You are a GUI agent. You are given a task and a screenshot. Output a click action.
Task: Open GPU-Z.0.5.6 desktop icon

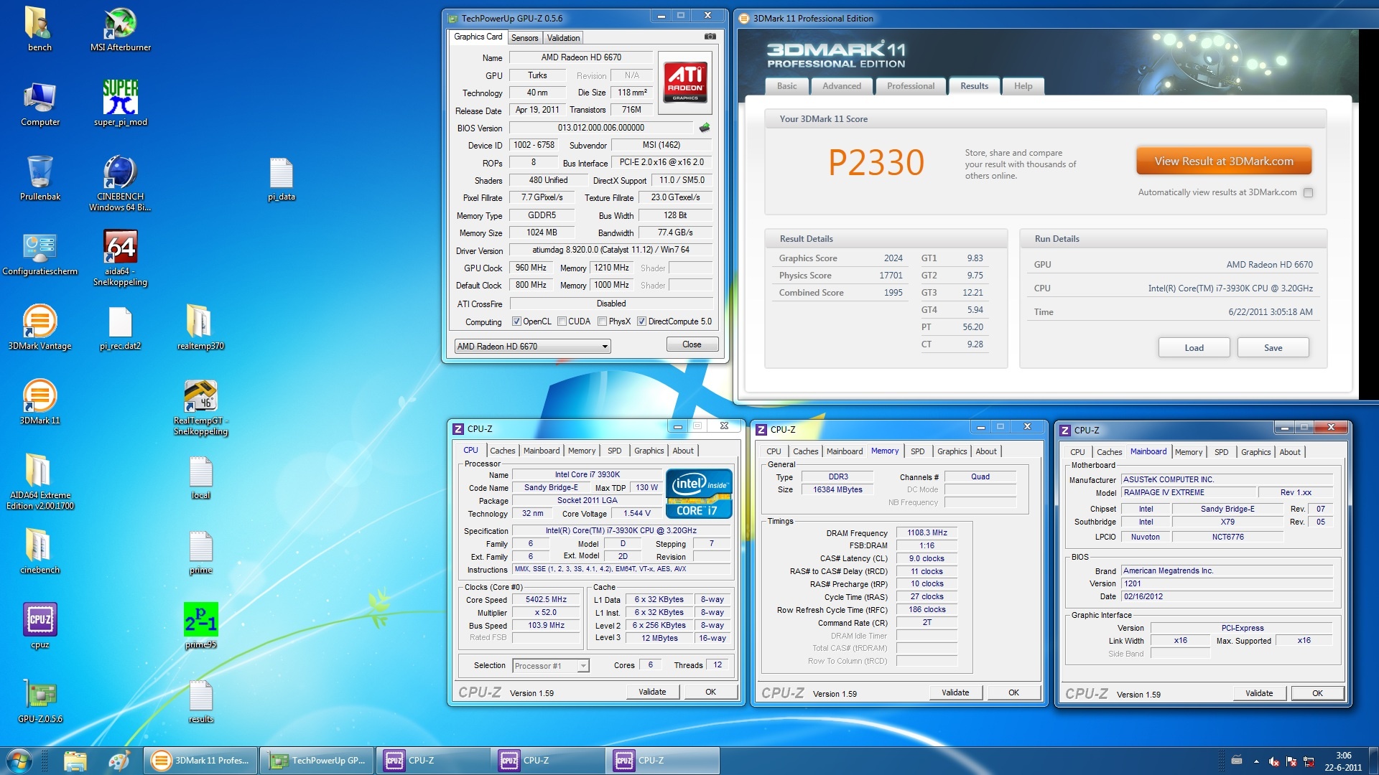pyautogui.click(x=40, y=700)
